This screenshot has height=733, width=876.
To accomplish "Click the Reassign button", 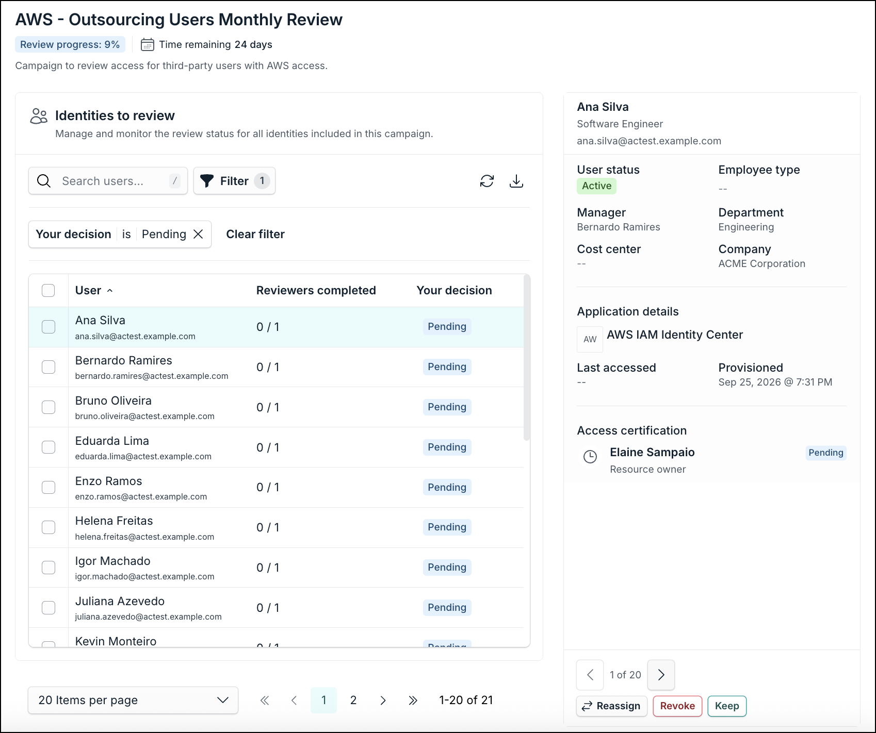I will click(611, 706).
